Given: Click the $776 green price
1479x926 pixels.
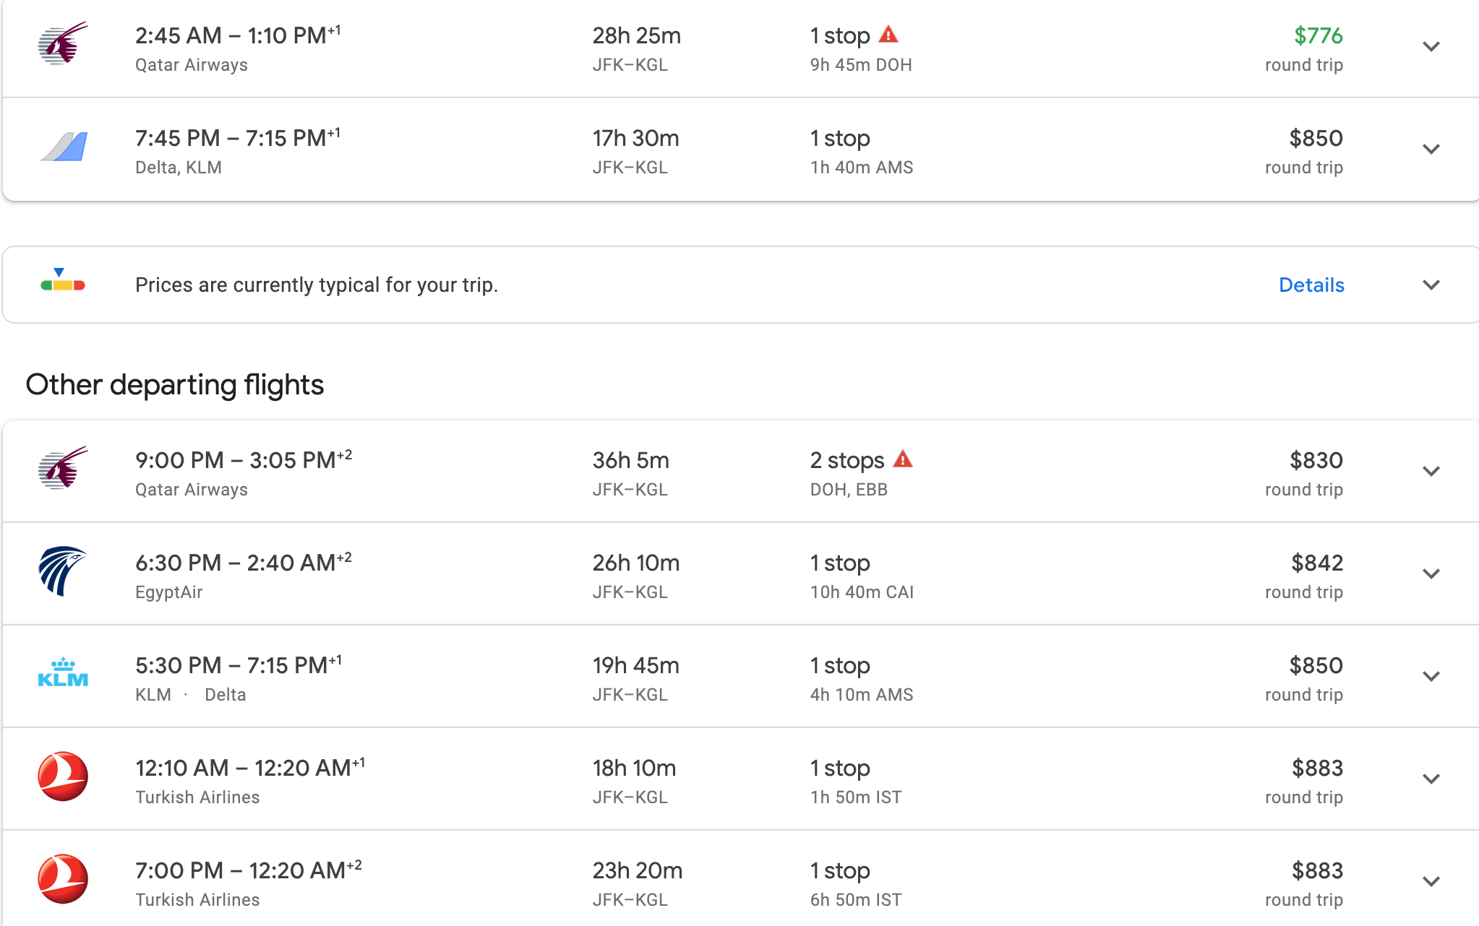Looking at the screenshot, I should [1318, 35].
